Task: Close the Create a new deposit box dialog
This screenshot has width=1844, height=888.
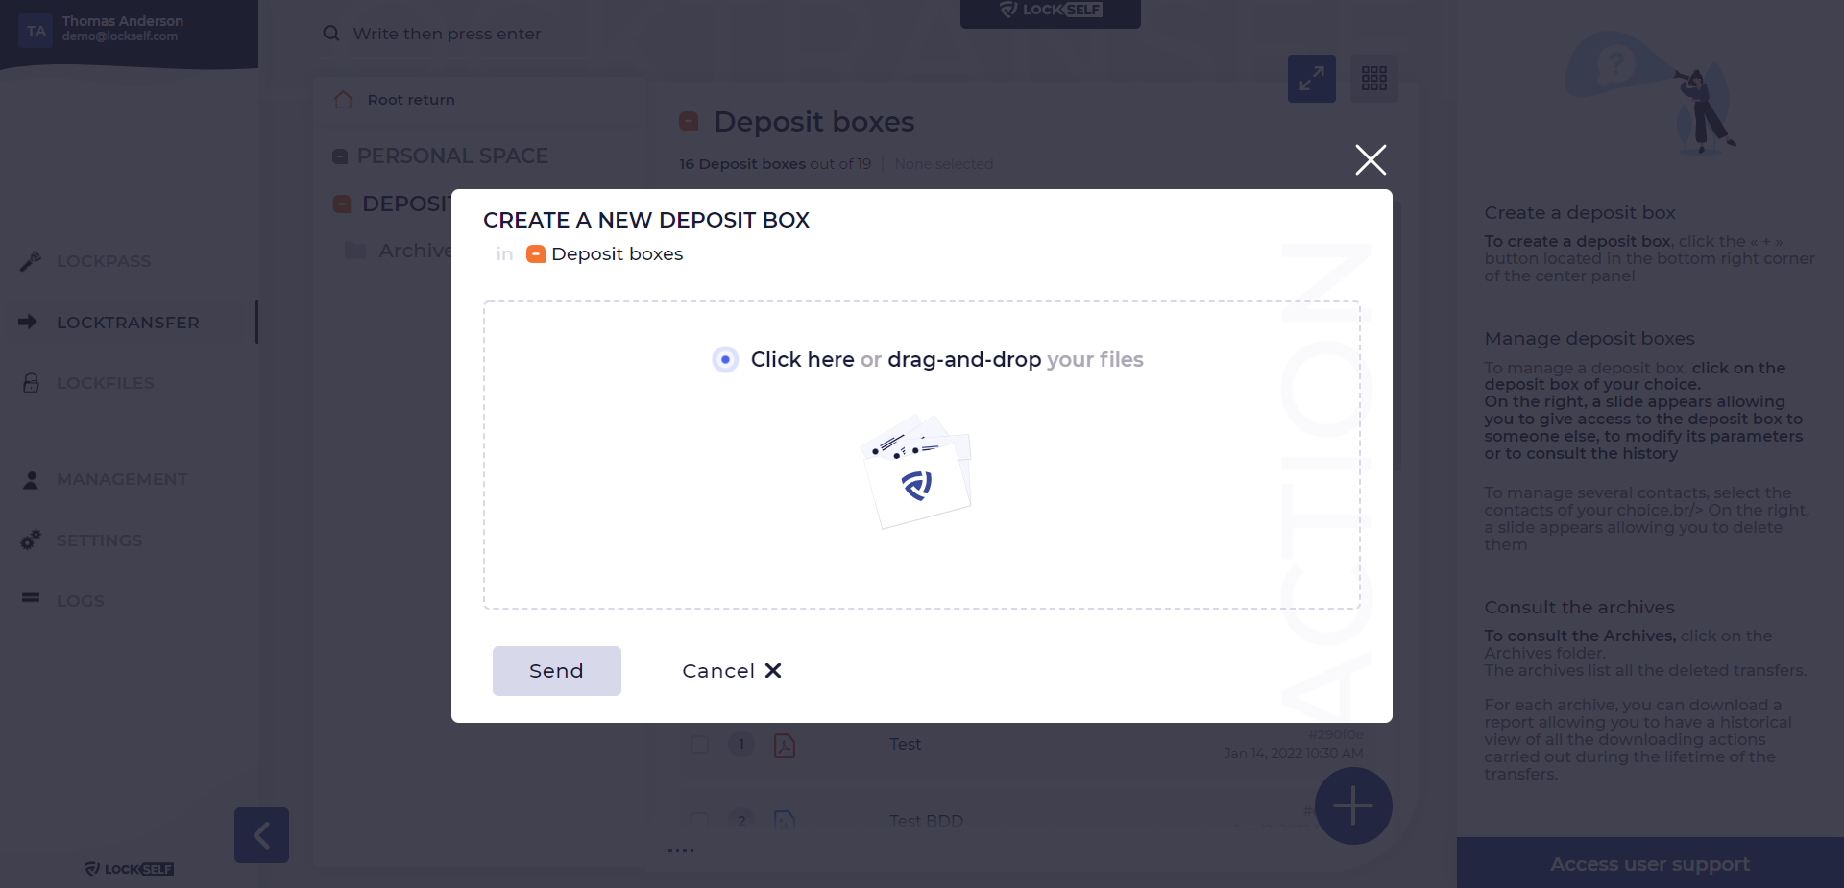Action: point(1371,159)
